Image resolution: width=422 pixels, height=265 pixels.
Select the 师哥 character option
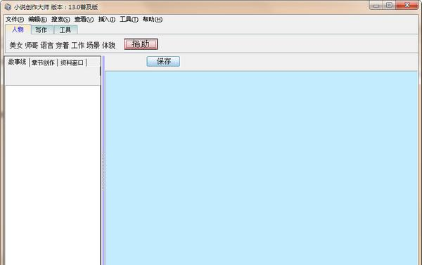(x=32, y=45)
